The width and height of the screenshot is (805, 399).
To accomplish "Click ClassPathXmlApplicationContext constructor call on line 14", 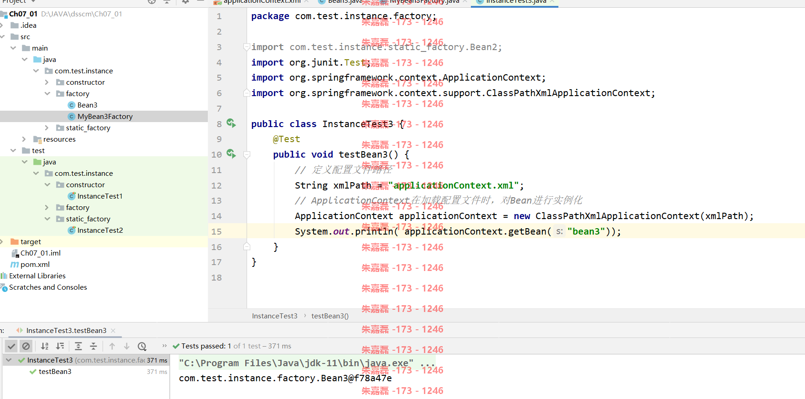I will [617, 216].
